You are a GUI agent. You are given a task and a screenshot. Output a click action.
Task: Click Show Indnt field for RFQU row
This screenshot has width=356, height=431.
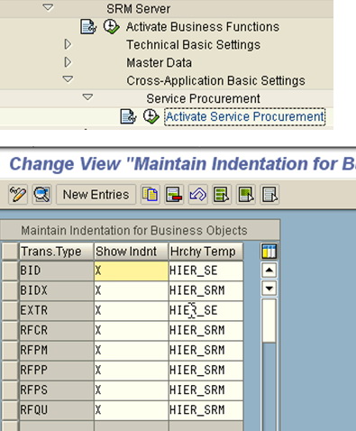tap(131, 410)
